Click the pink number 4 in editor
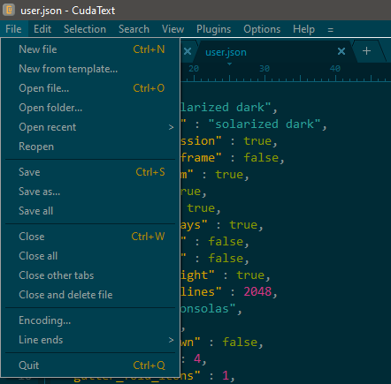 197,358
